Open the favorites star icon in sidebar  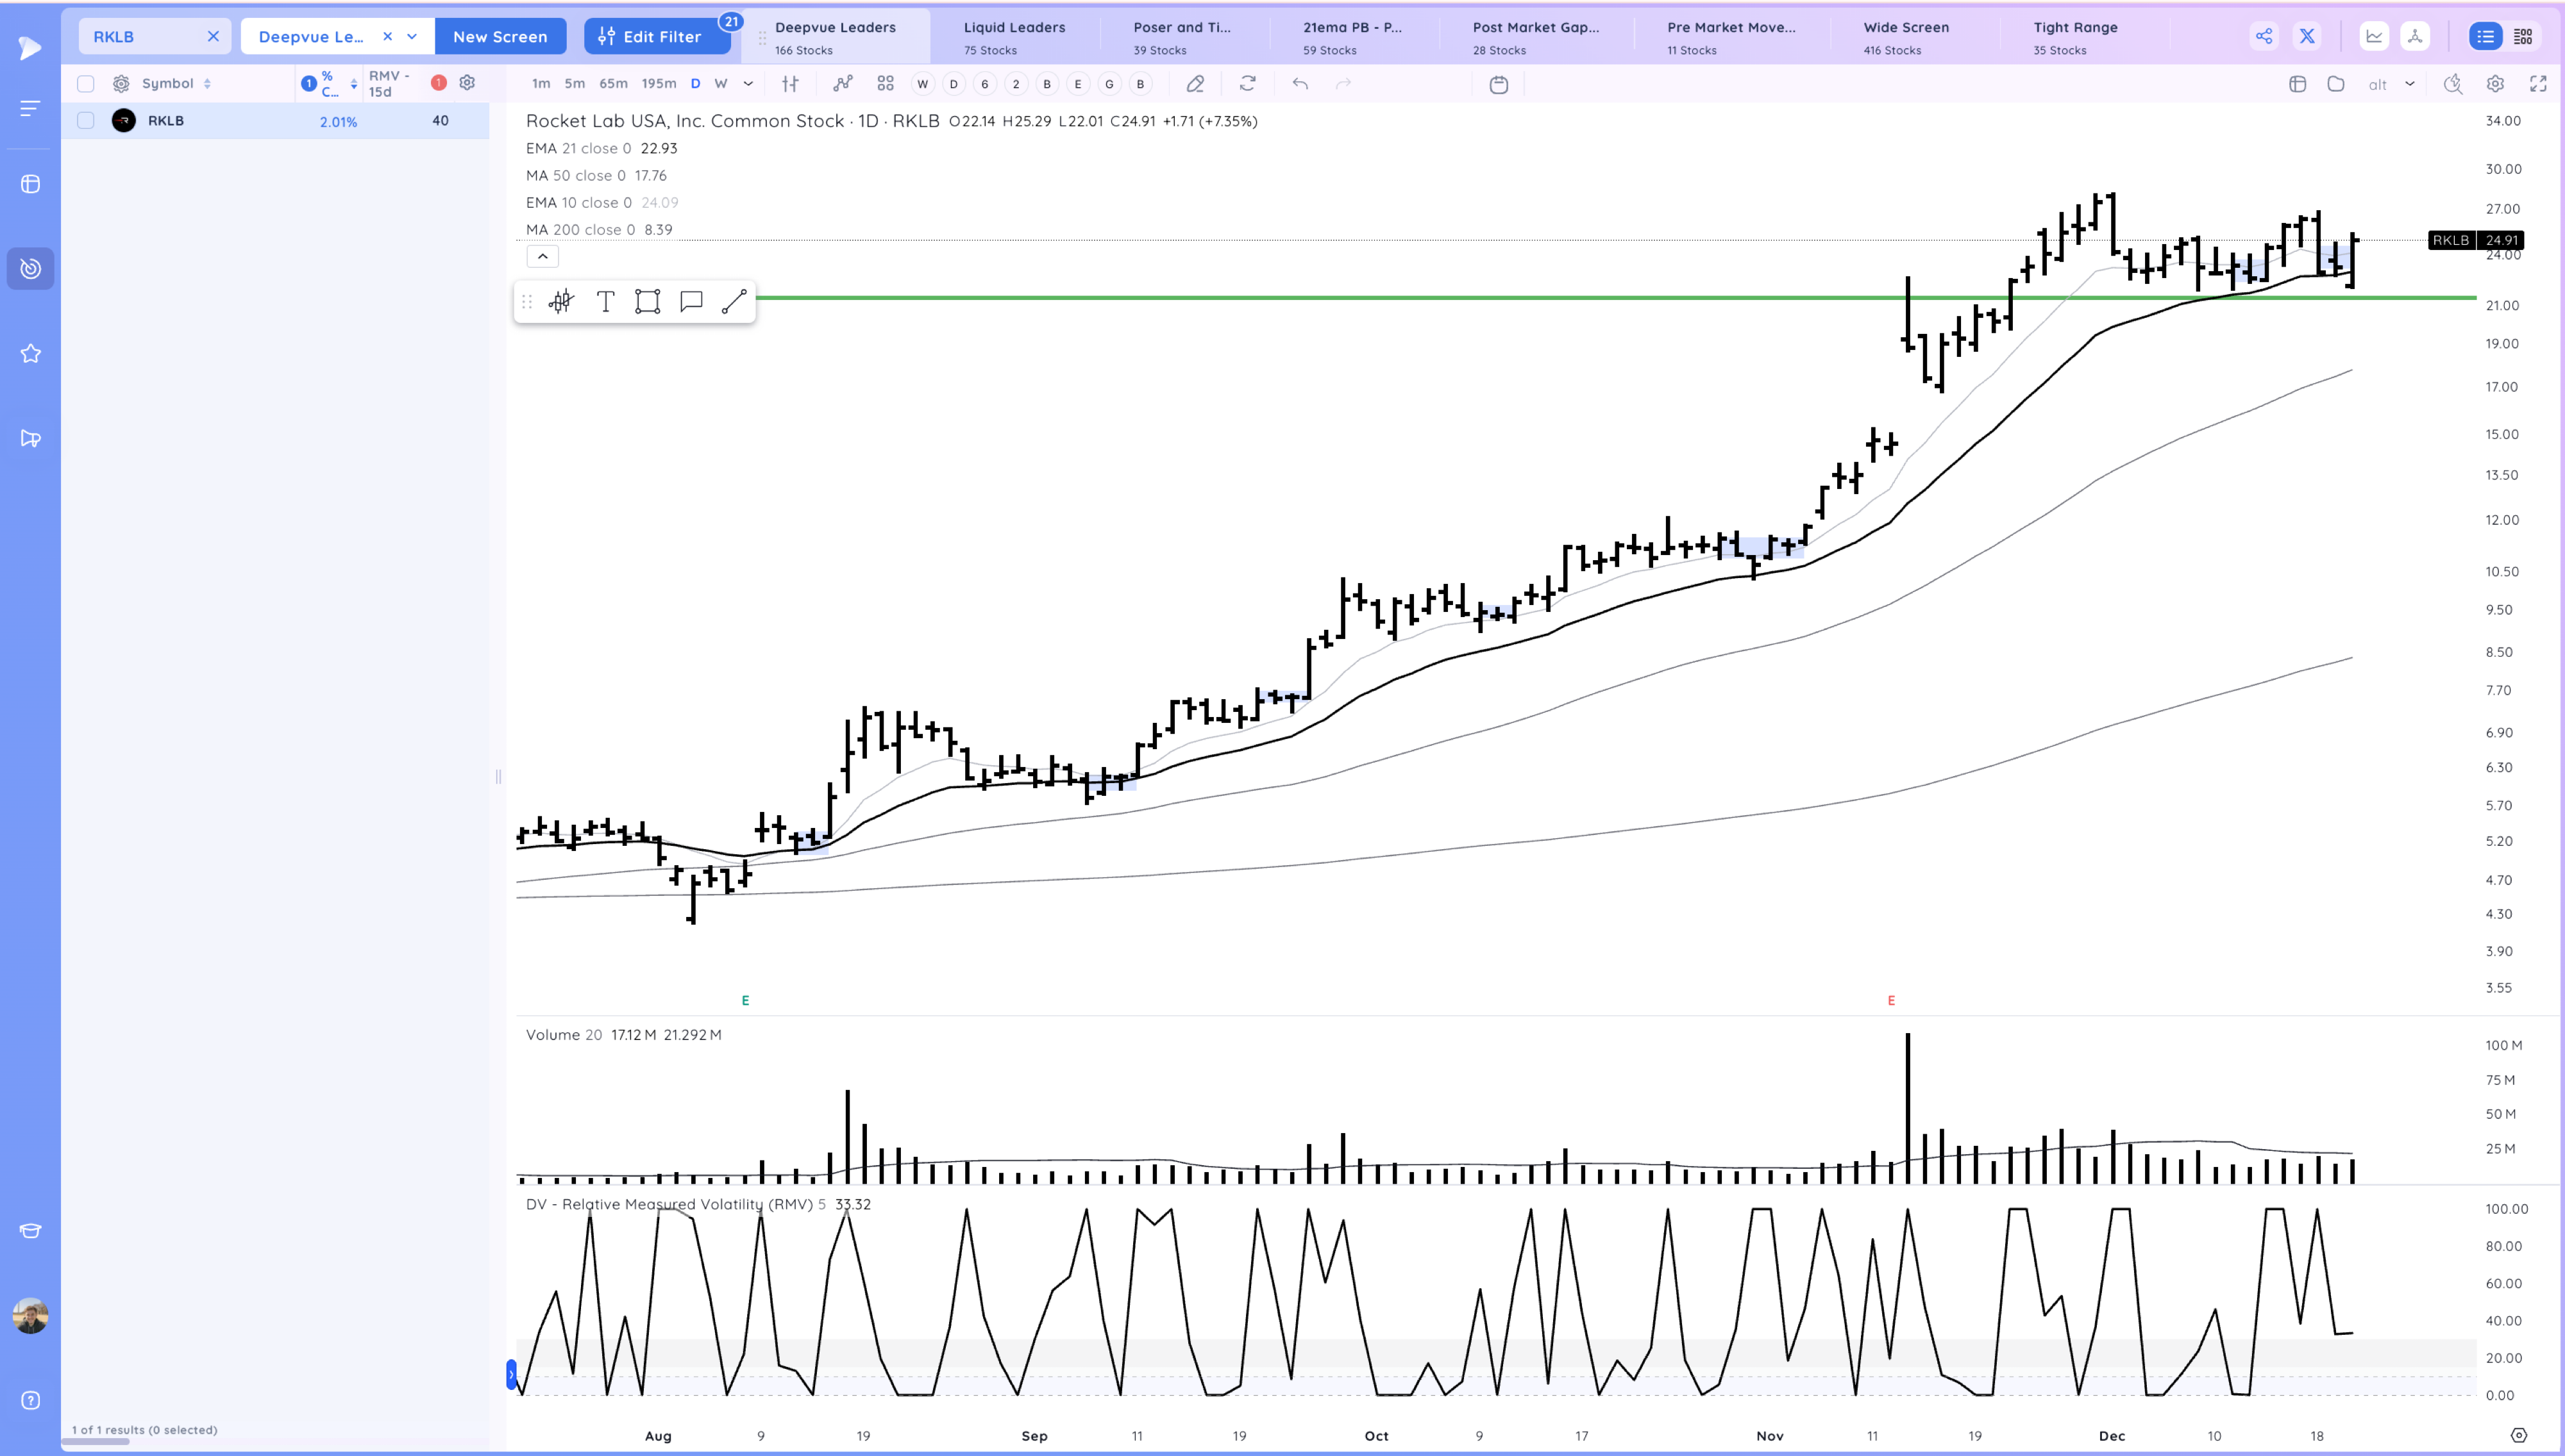tap(30, 353)
